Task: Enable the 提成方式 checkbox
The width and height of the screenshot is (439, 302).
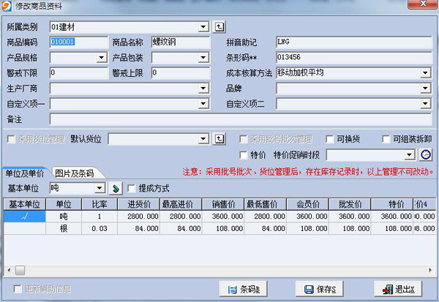Action: tap(132, 189)
